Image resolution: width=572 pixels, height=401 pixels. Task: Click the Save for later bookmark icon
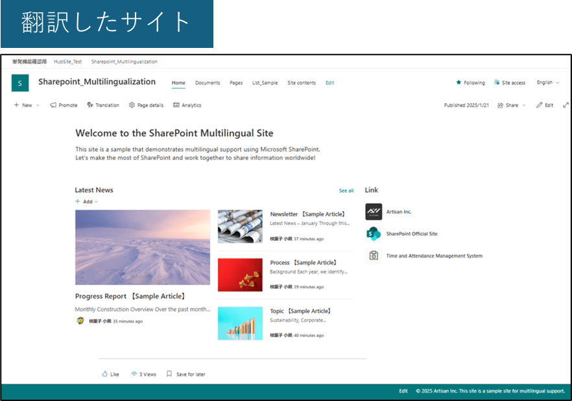pos(169,374)
